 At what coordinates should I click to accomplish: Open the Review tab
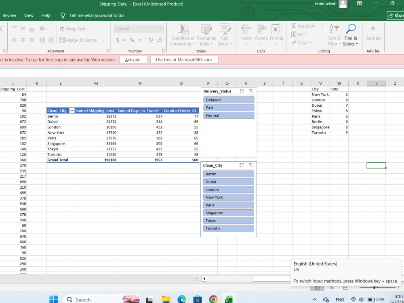[9, 15]
